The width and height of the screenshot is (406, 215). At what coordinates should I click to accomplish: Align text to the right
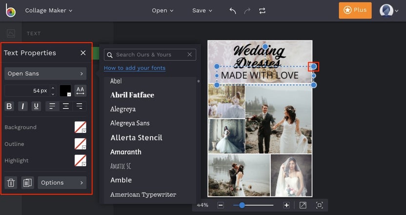coord(80,106)
